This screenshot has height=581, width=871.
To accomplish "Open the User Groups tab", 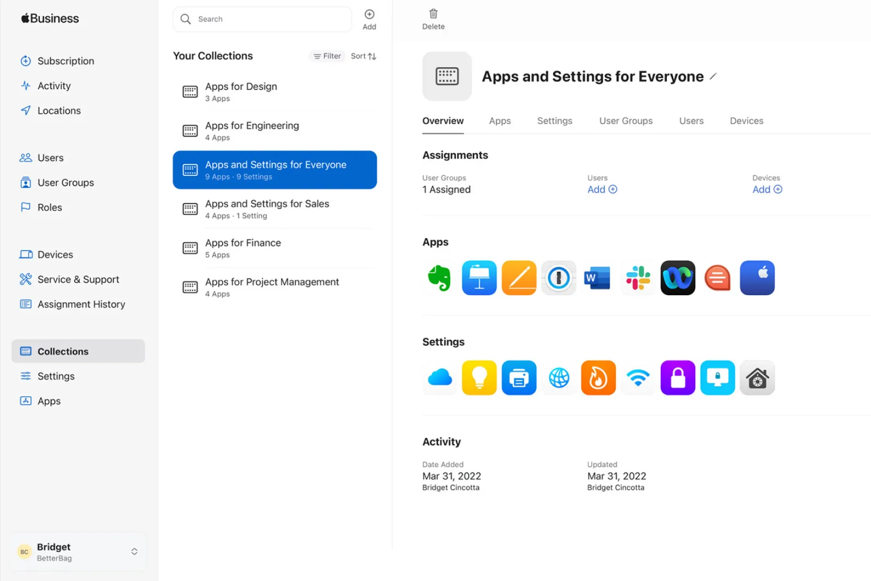I will [x=626, y=121].
